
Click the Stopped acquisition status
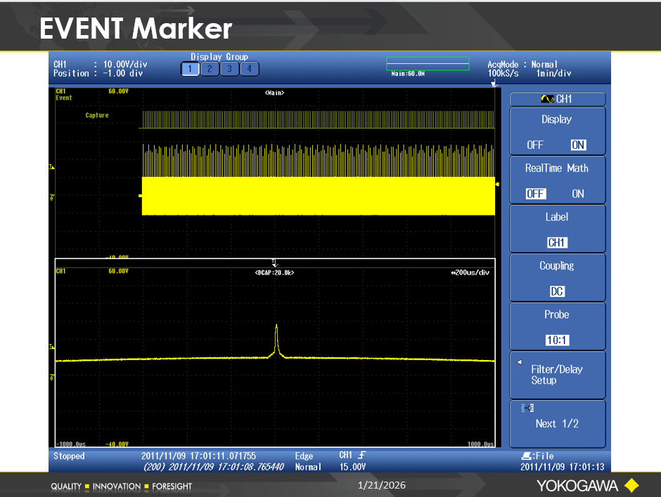click(x=69, y=456)
